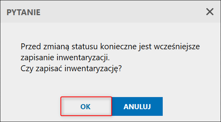Click the ANULUJ button
The width and height of the screenshot is (221, 122).
(x=137, y=107)
